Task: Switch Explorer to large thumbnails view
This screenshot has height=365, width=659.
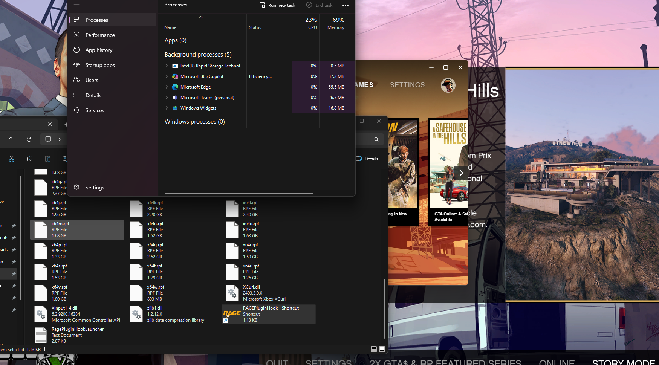Action: 382,349
